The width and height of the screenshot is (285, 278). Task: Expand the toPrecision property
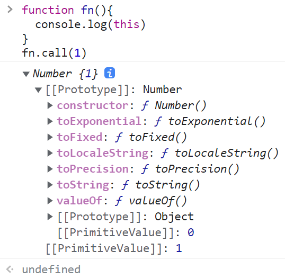point(50,169)
